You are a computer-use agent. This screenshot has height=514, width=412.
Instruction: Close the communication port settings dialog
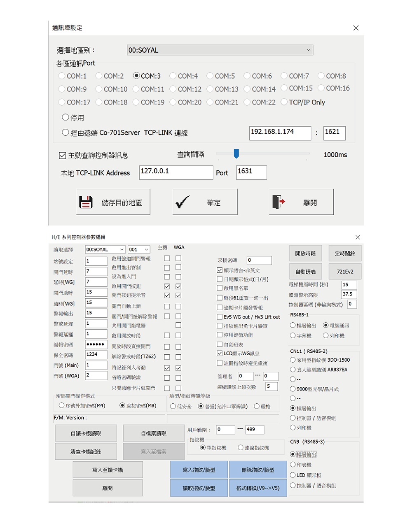pos(356,28)
